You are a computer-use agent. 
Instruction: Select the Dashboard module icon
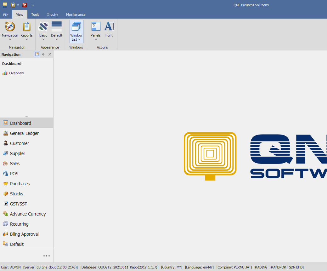pyautogui.click(x=6, y=123)
